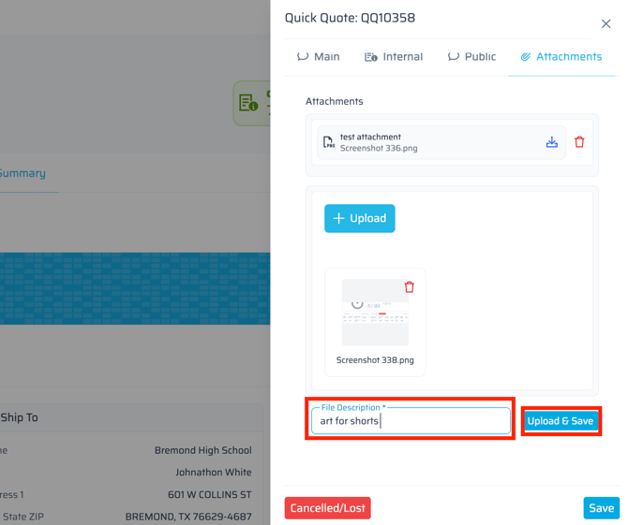Screen dimensions: 628x525
Task: Click the Save button at the bottom
Action: click(601, 508)
